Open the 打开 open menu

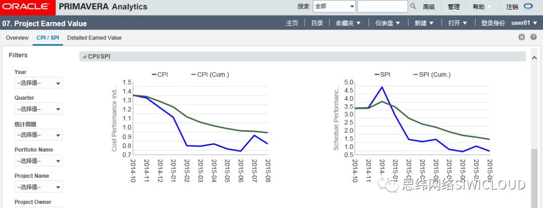[x=458, y=23]
